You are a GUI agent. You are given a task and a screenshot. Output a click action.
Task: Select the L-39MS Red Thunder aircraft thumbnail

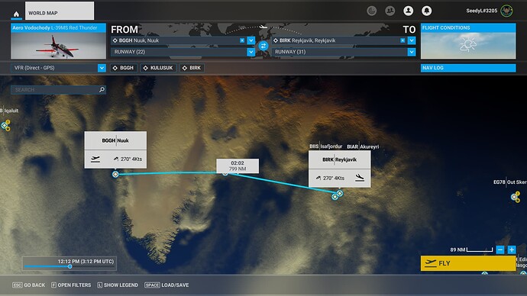click(59, 41)
